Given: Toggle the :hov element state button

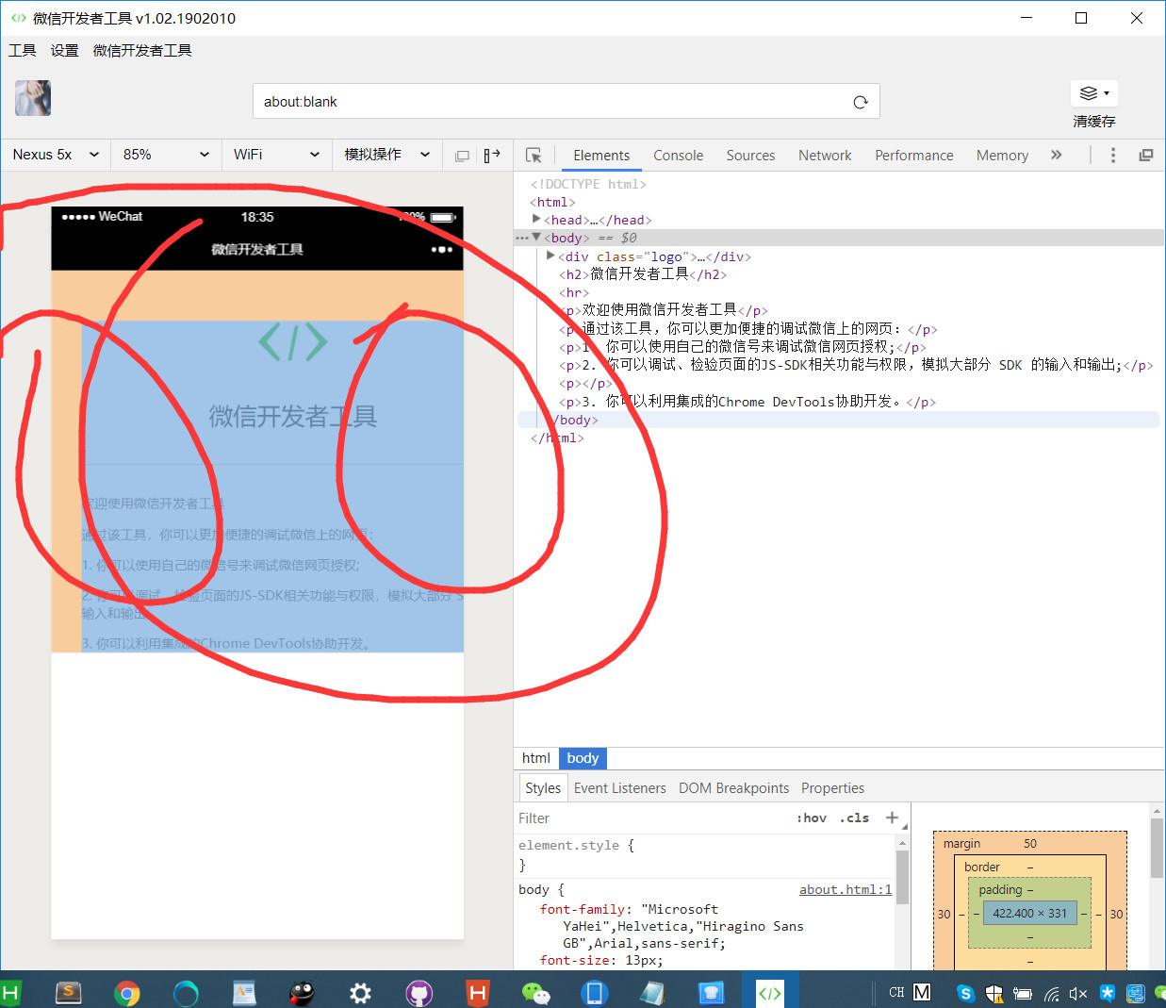Looking at the screenshot, I should coord(812,818).
